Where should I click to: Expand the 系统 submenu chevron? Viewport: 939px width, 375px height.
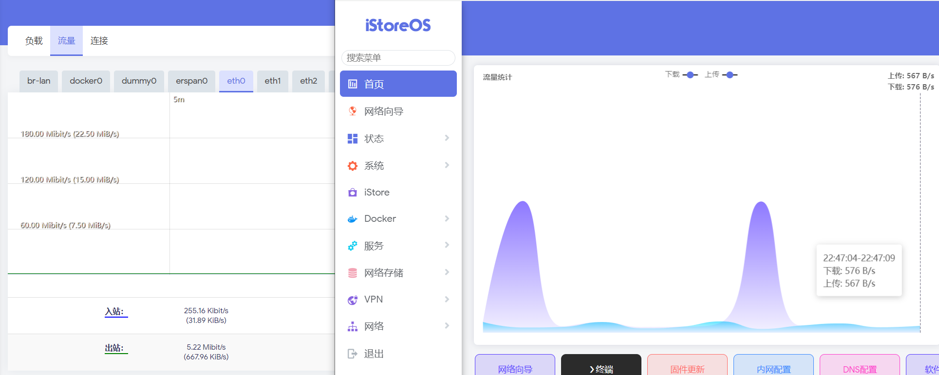(447, 165)
